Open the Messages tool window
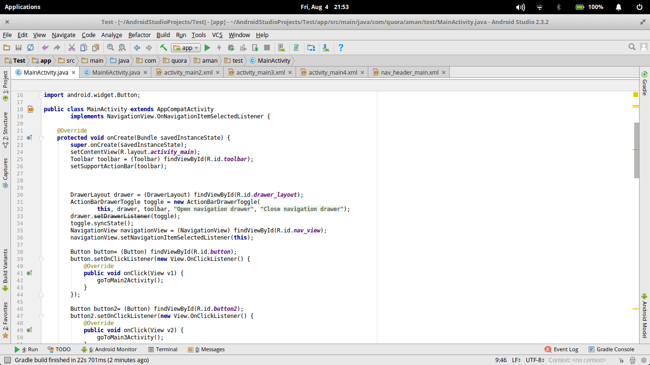 click(x=206, y=349)
